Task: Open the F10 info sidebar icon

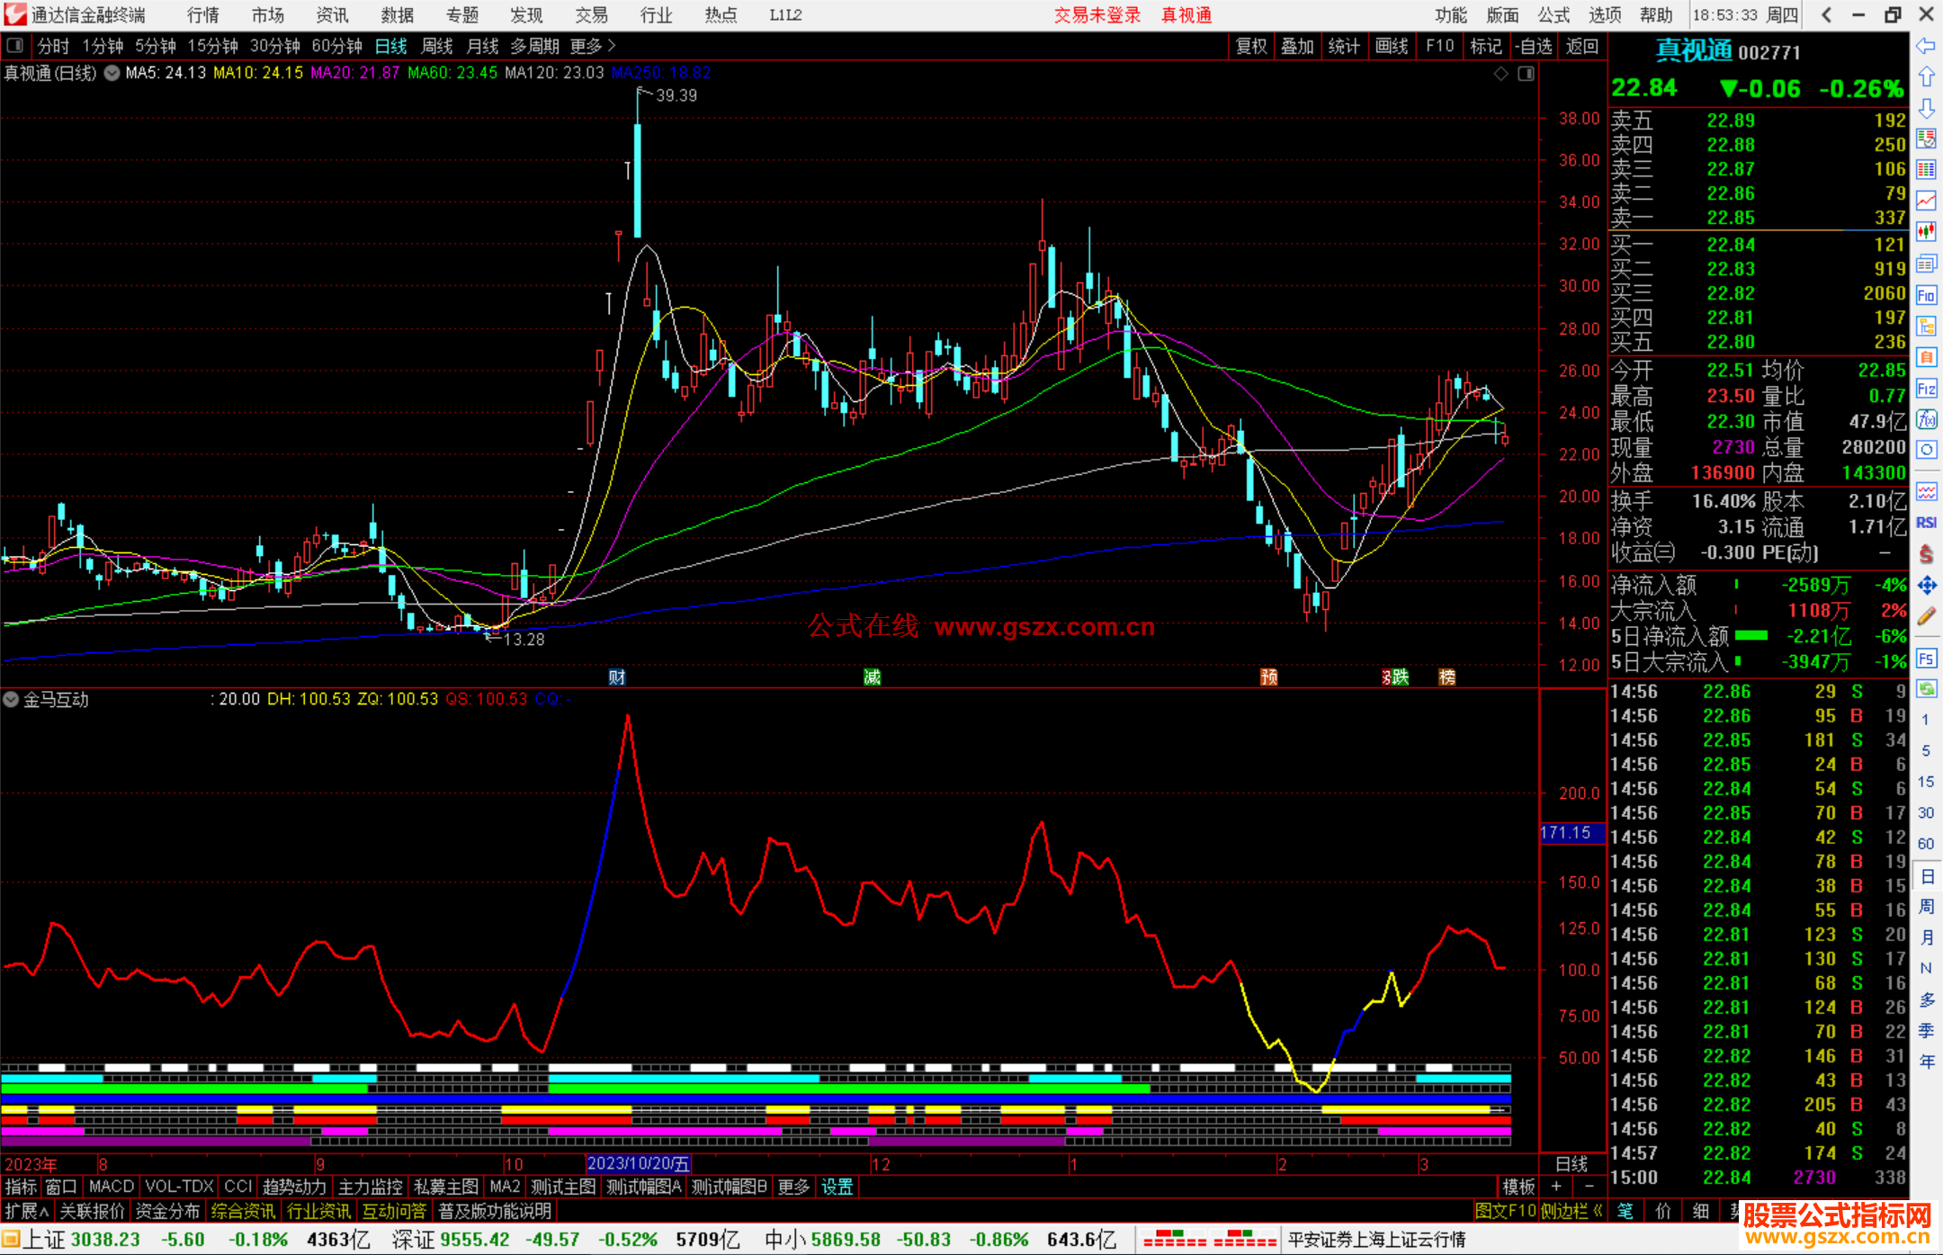Action: pyautogui.click(x=1926, y=295)
